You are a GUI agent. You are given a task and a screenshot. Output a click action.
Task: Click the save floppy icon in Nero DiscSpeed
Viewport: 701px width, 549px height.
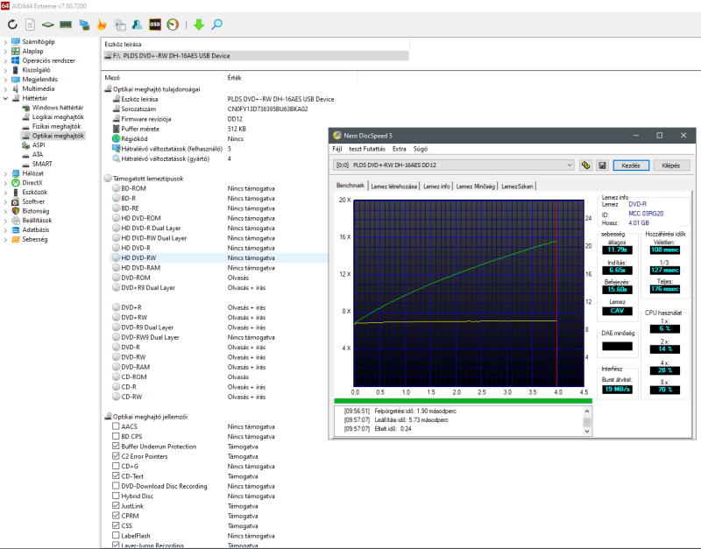click(x=603, y=165)
